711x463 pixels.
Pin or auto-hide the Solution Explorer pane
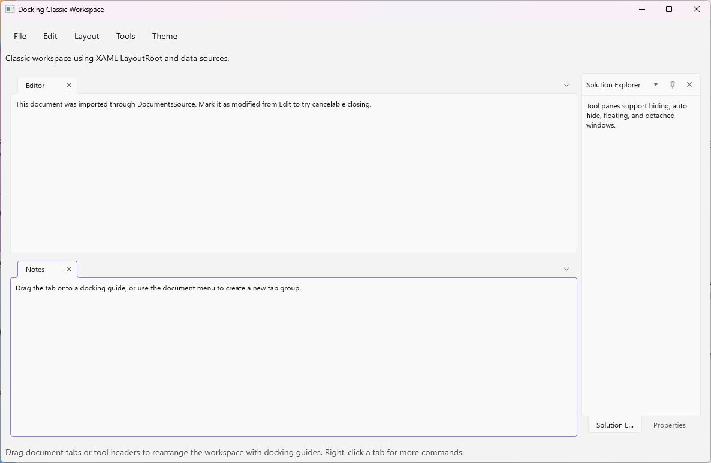click(673, 84)
